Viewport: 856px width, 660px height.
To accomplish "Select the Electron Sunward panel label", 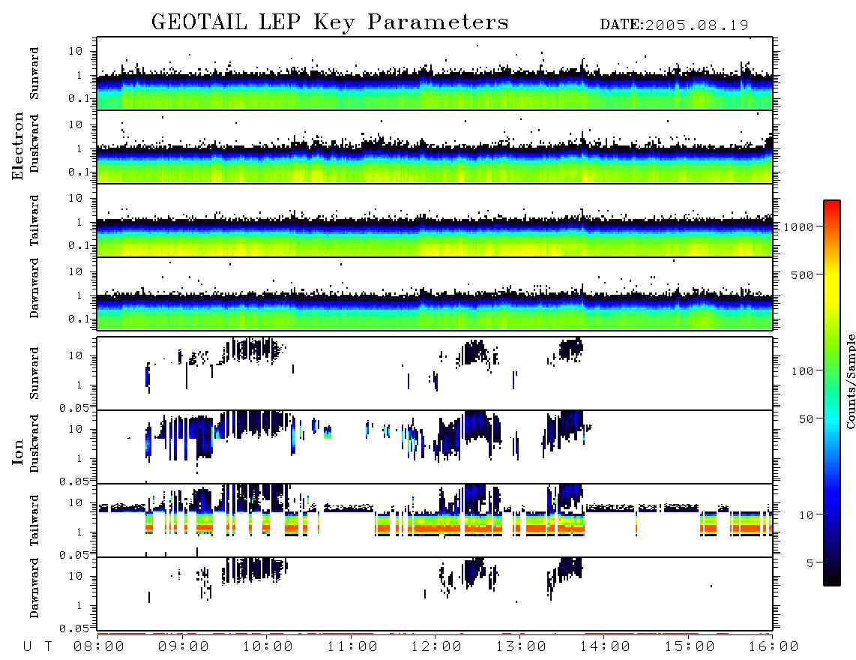I will 34,73.
